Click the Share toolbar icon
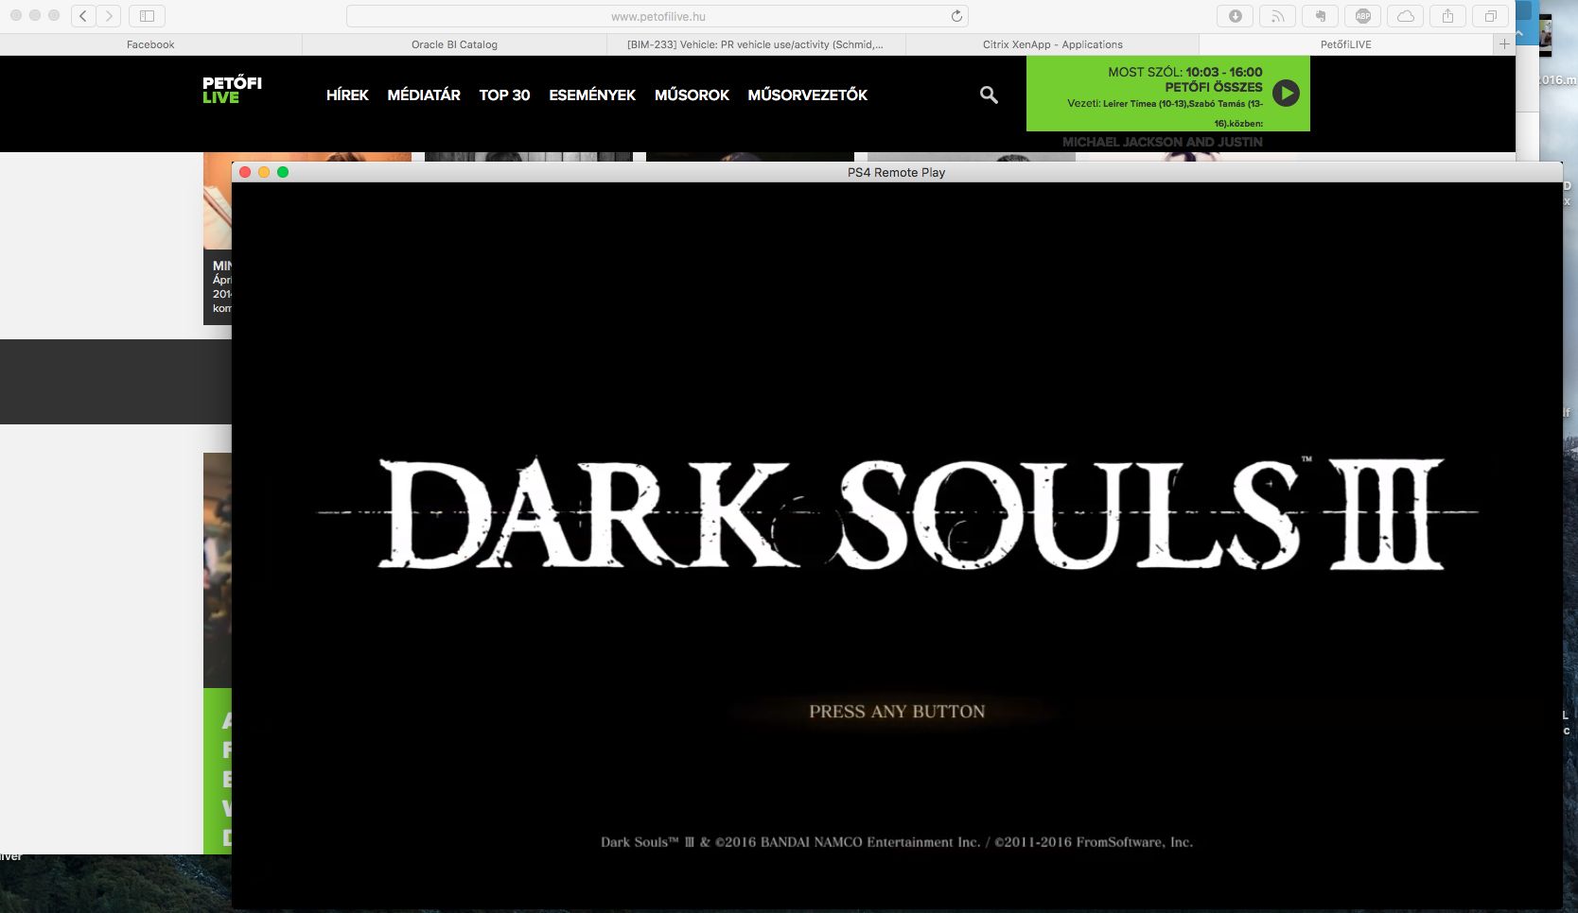The image size is (1578, 913). pos(1447,16)
